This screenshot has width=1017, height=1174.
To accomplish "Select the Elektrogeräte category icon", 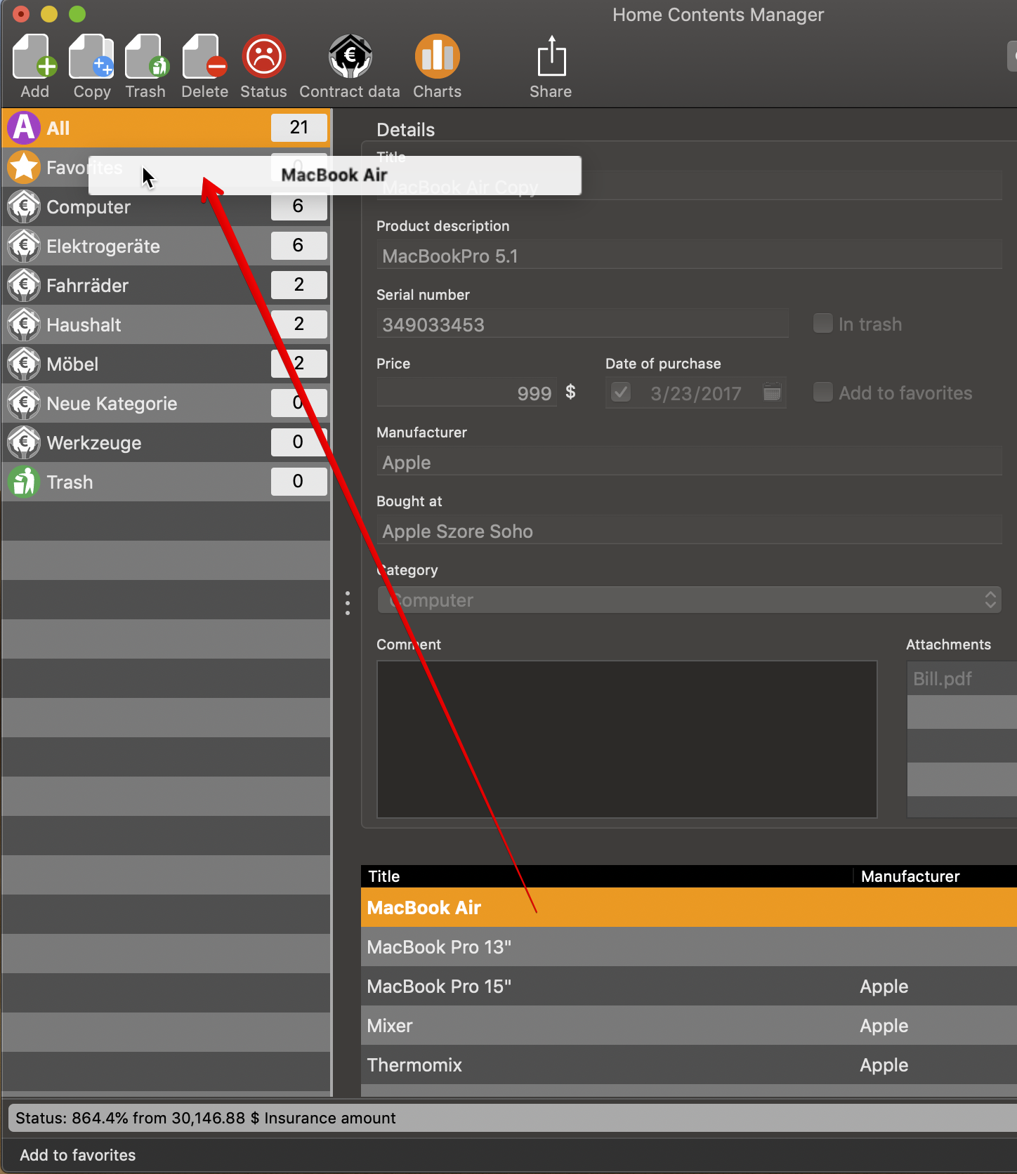I will click(24, 246).
